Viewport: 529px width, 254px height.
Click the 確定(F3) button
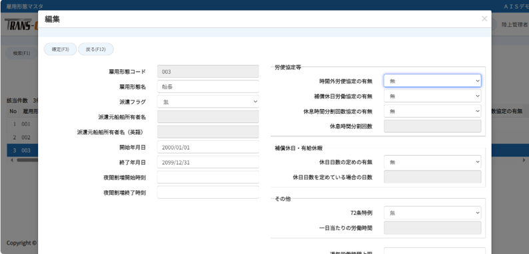point(61,49)
